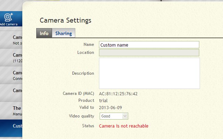Click the Video quality dropdown arrow

[x=125, y=116]
